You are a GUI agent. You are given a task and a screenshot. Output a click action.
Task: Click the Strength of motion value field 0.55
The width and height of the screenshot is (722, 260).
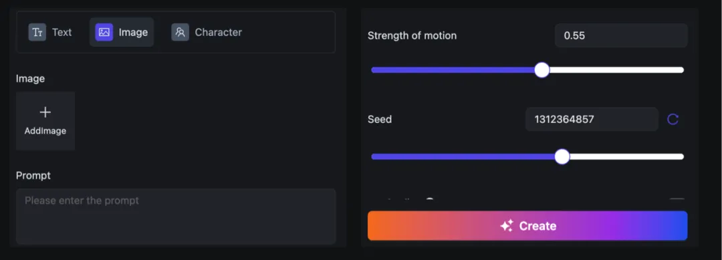point(620,35)
